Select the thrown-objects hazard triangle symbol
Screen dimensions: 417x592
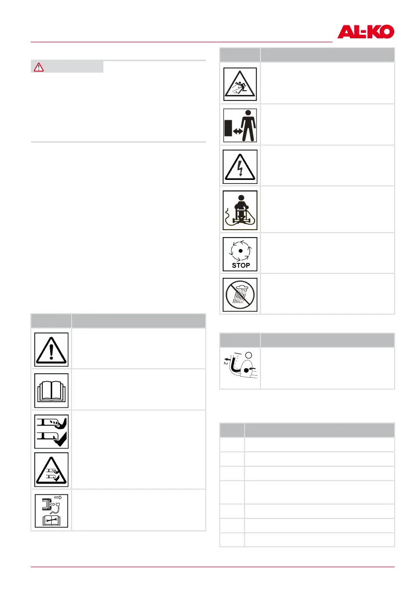click(x=240, y=83)
